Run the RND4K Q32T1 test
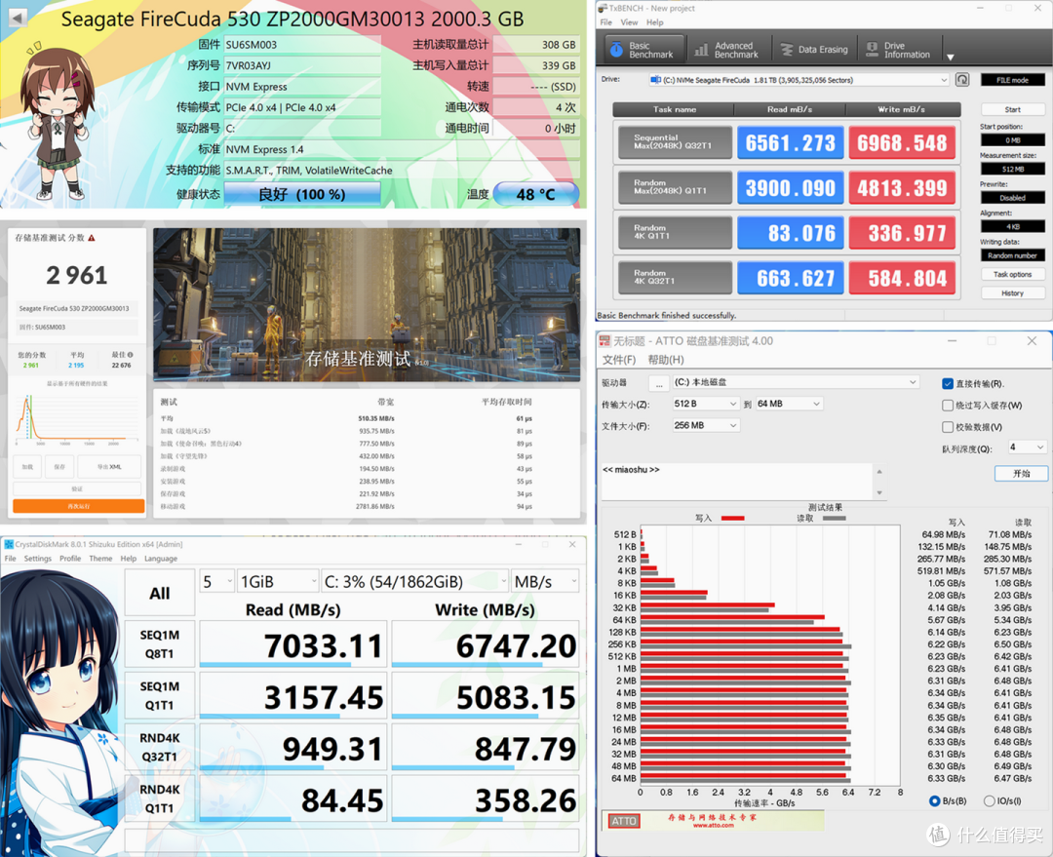Image resolution: width=1053 pixels, height=857 pixels. (160, 747)
